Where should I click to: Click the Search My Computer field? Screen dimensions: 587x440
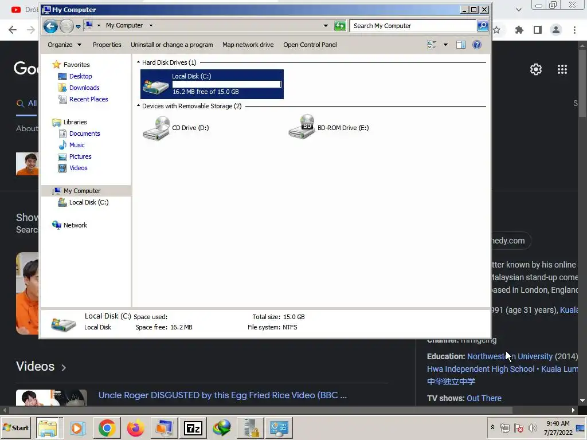click(x=413, y=26)
